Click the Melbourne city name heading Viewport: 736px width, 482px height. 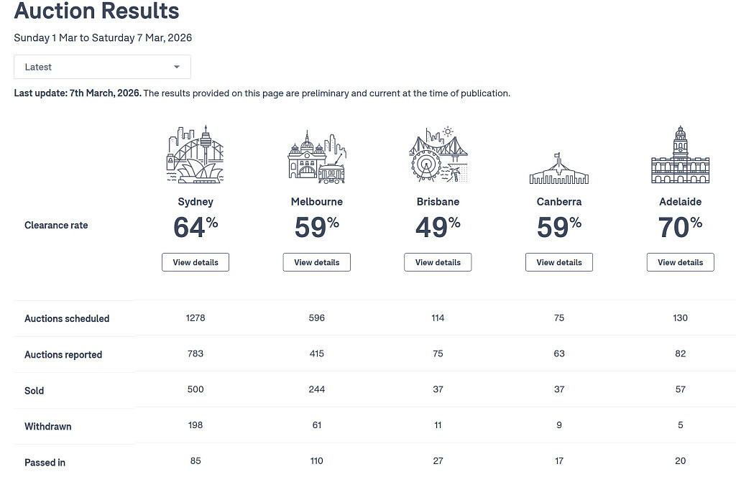(x=317, y=202)
